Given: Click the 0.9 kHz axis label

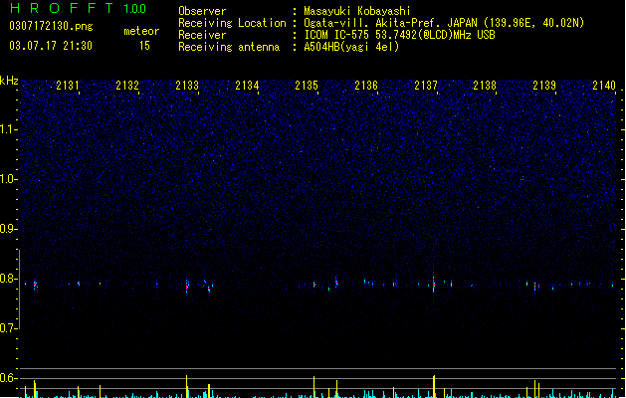Looking at the screenshot, I should tap(8, 229).
